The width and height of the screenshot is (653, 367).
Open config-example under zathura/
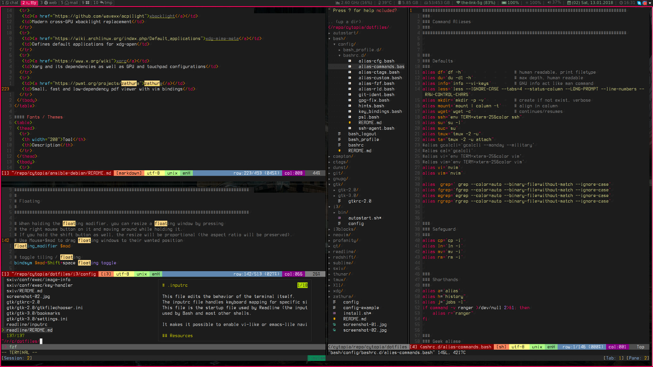tap(361, 308)
